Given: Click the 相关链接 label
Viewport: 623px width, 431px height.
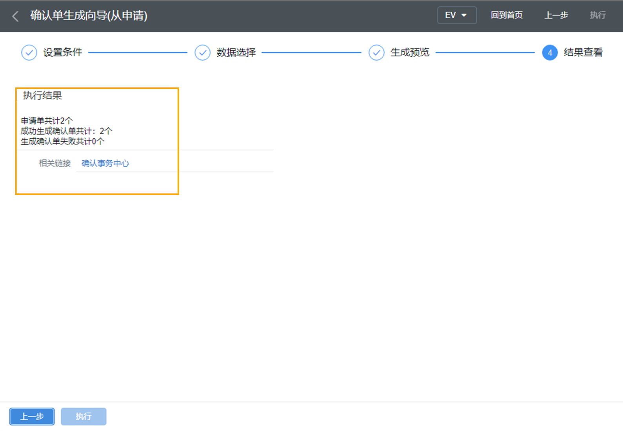Looking at the screenshot, I should tap(54, 163).
